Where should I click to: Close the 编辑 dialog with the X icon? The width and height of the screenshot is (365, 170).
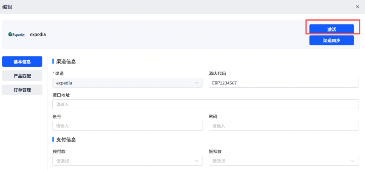click(358, 7)
